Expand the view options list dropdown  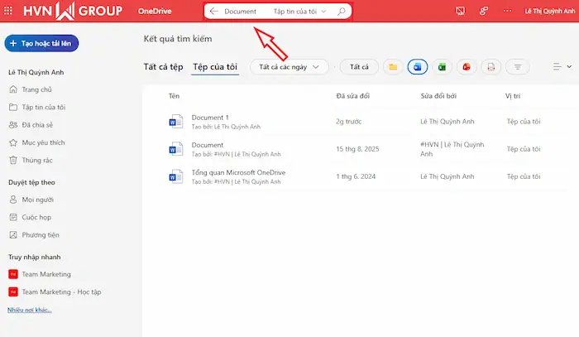click(x=561, y=67)
